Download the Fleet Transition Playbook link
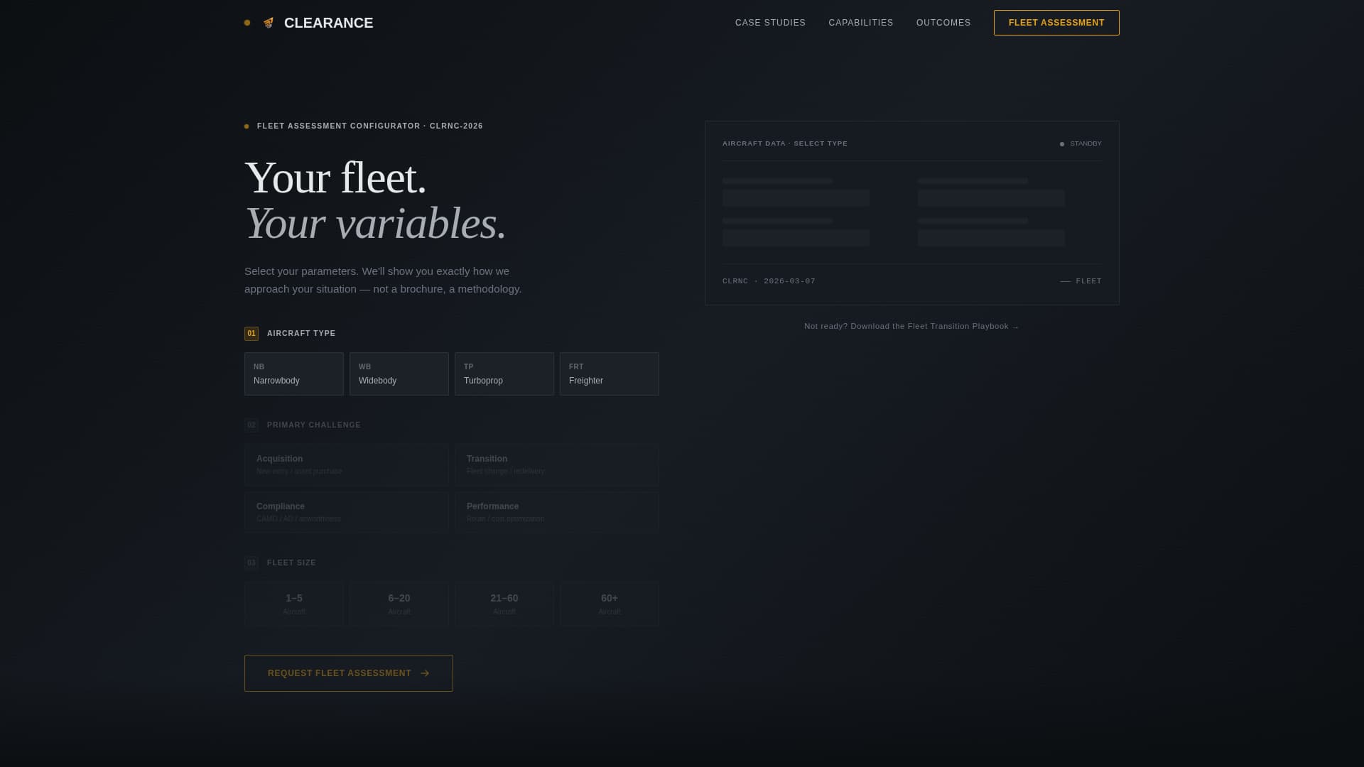Image resolution: width=1364 pixels, height=767 pixels. (911, 326)
